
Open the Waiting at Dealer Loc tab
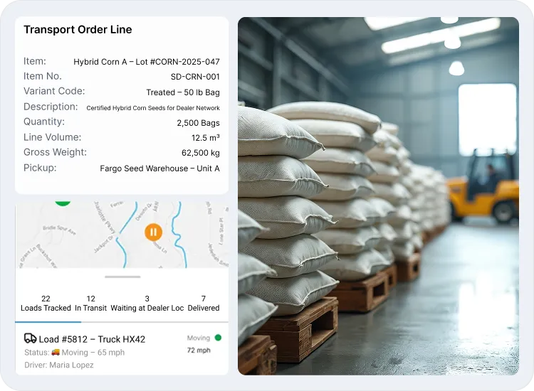coord(147,304)
